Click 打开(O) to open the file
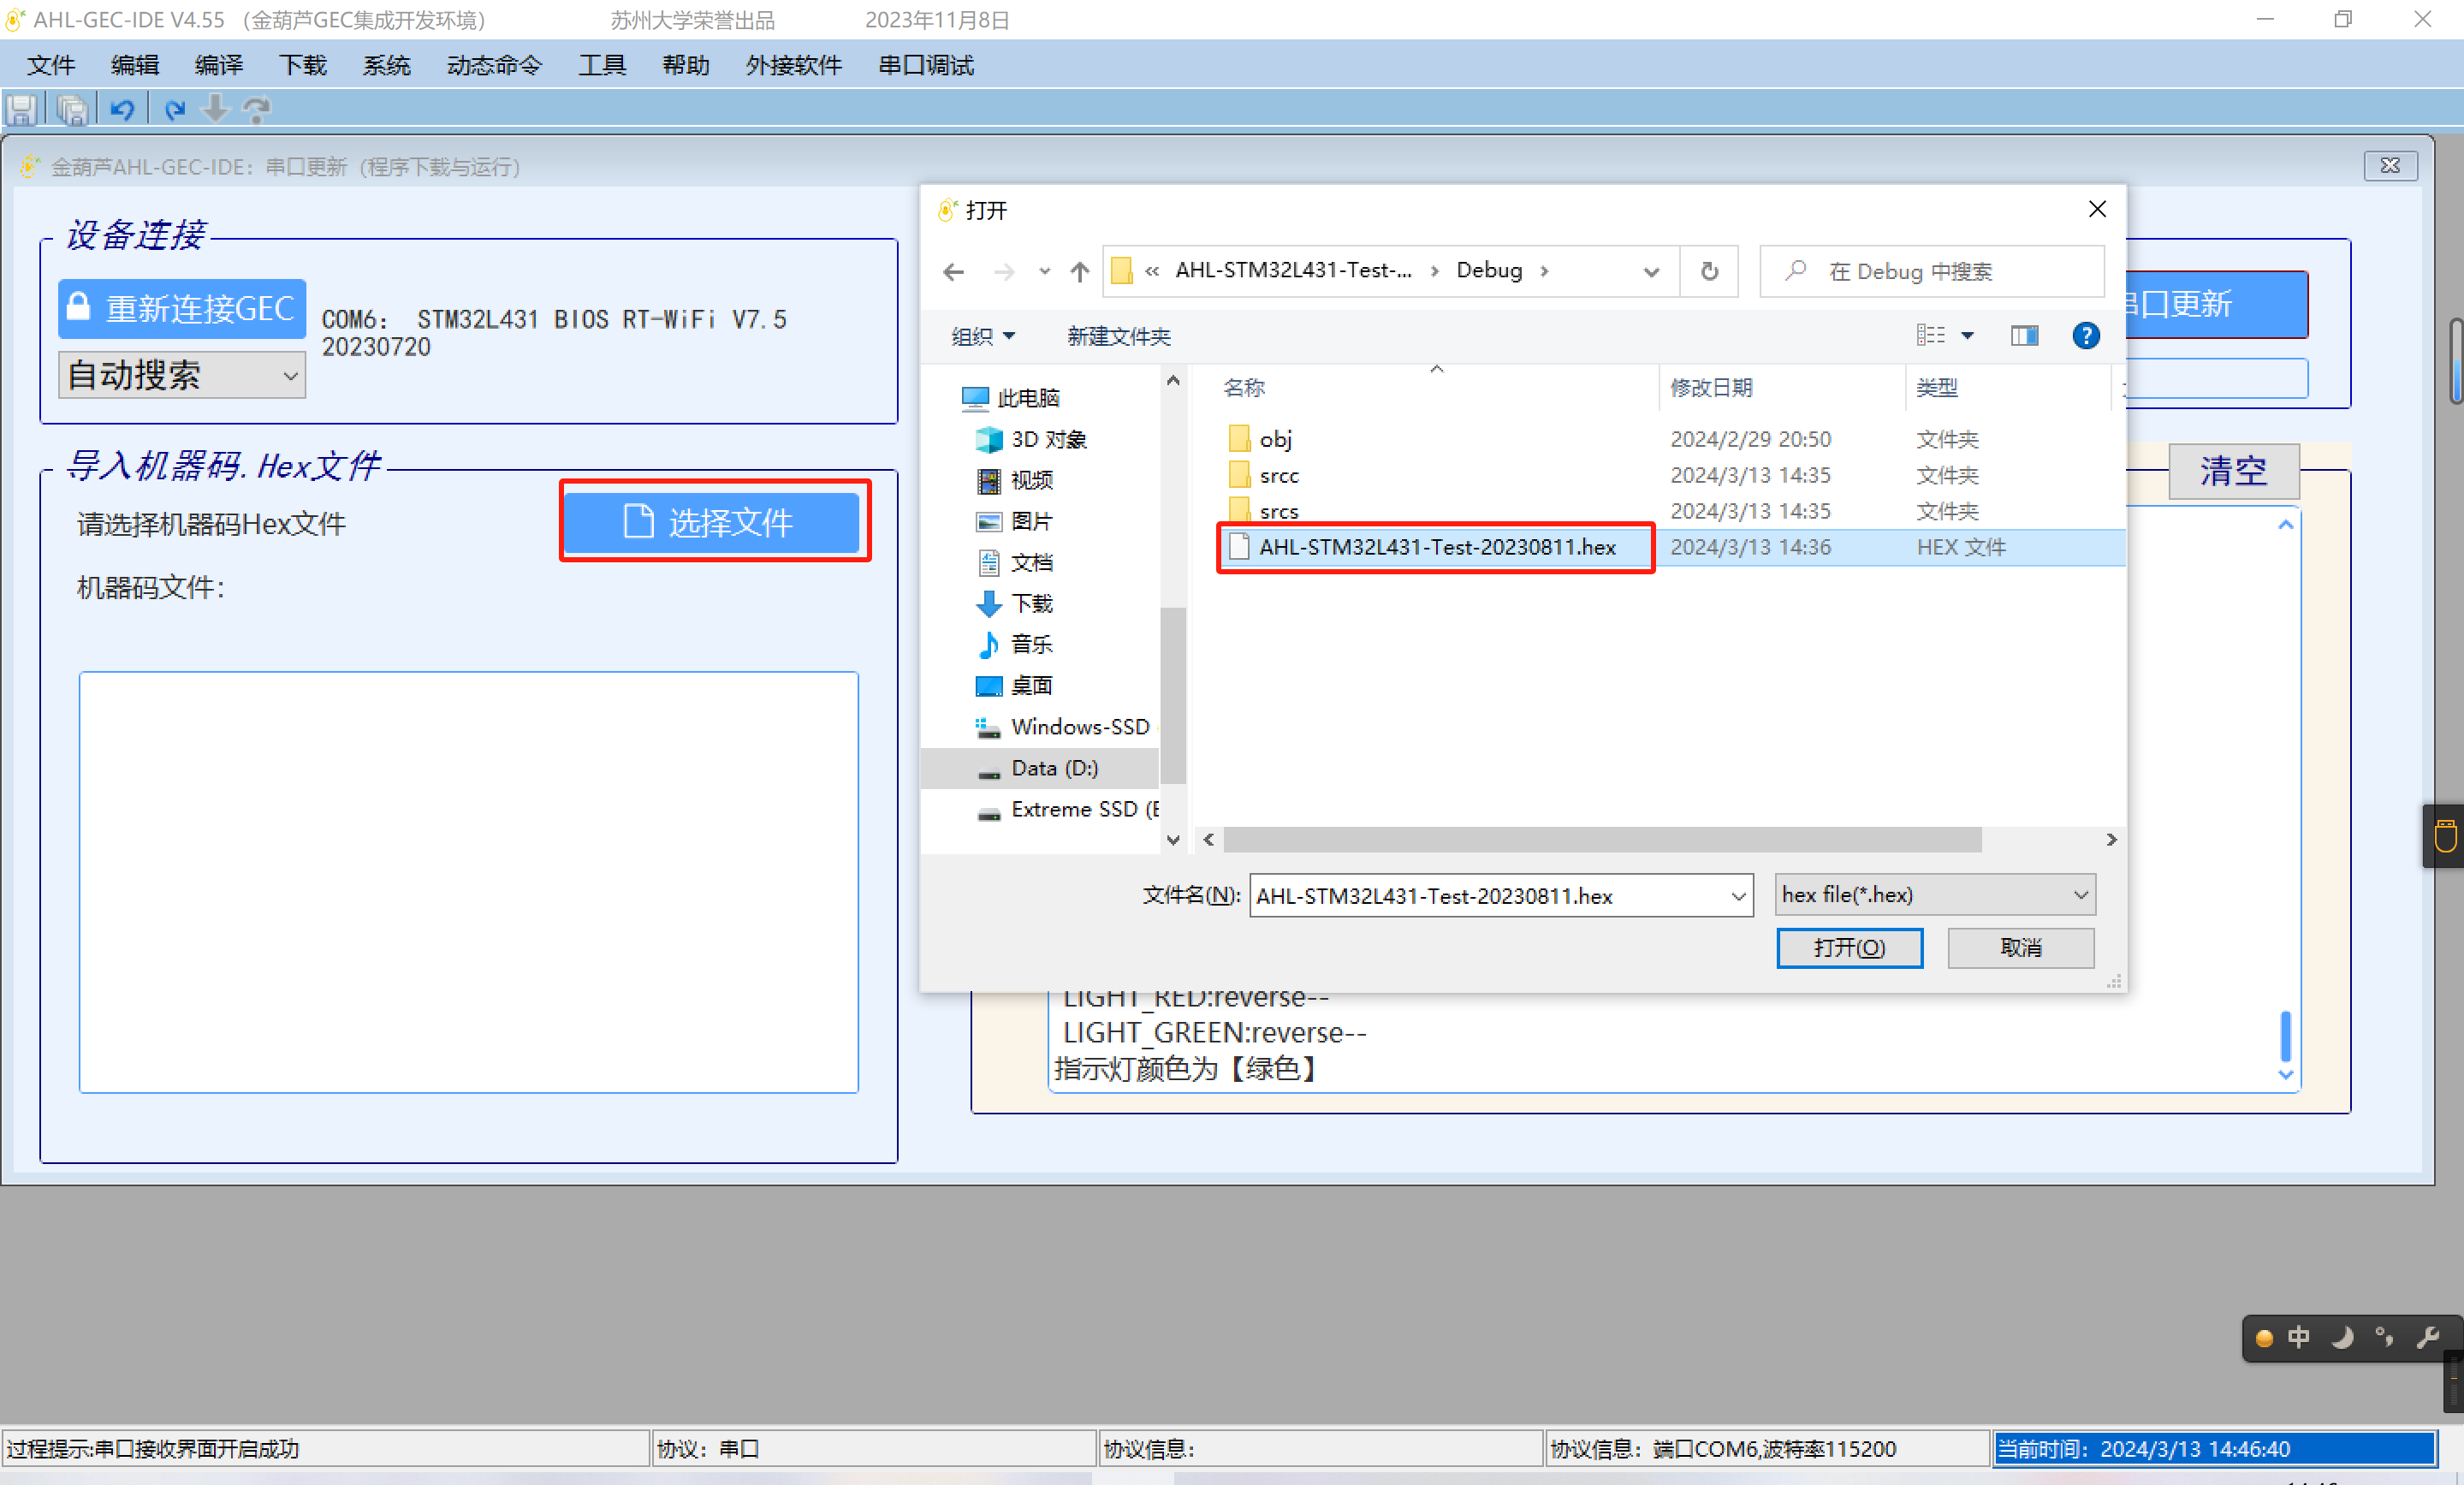This screenshot has width=2464, height=1485. pos(1849,948)
